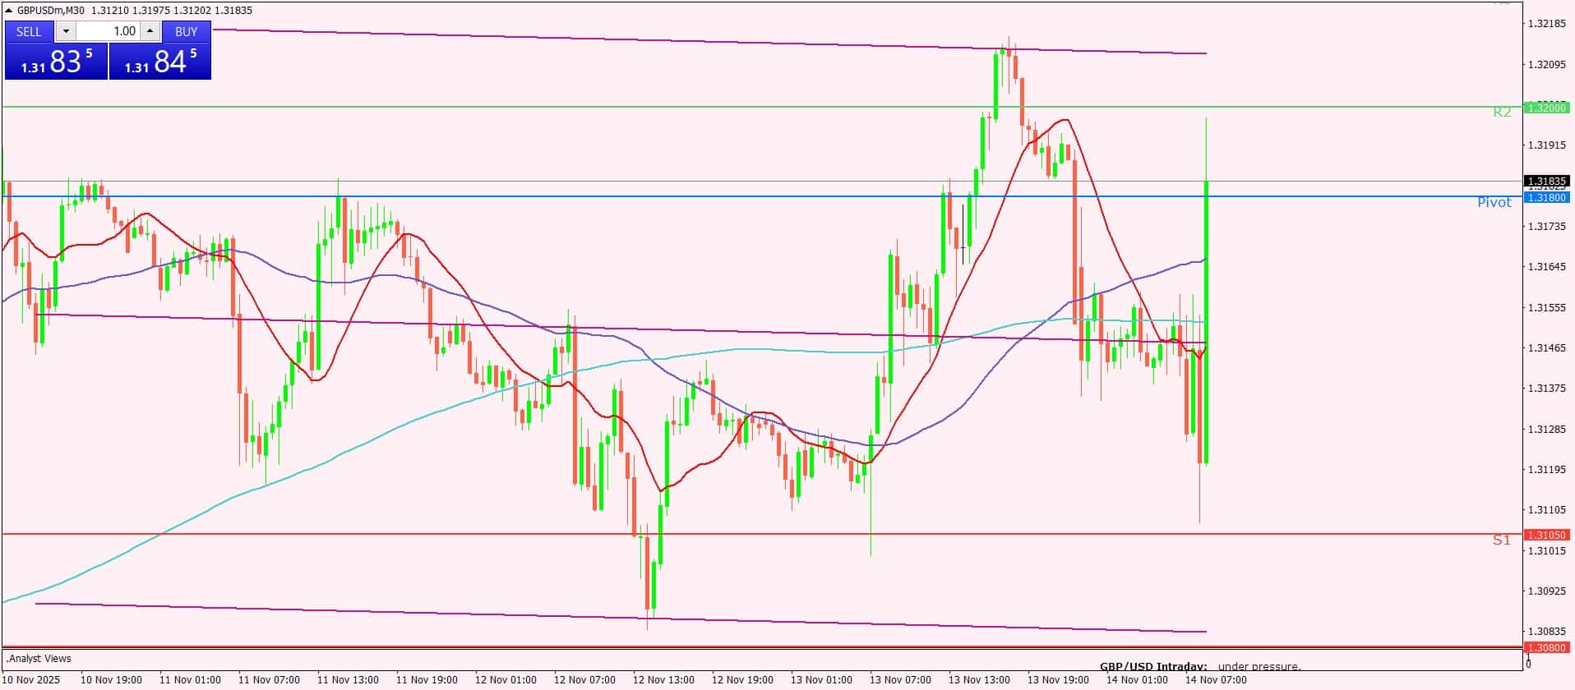Image resolution: width=1575 pixels, height=690 pixels.
Task: Click the red 1.31050 price tag
Action: [x=1546, y=535]
